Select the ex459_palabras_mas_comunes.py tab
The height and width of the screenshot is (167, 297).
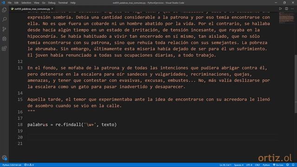[32, 9]
